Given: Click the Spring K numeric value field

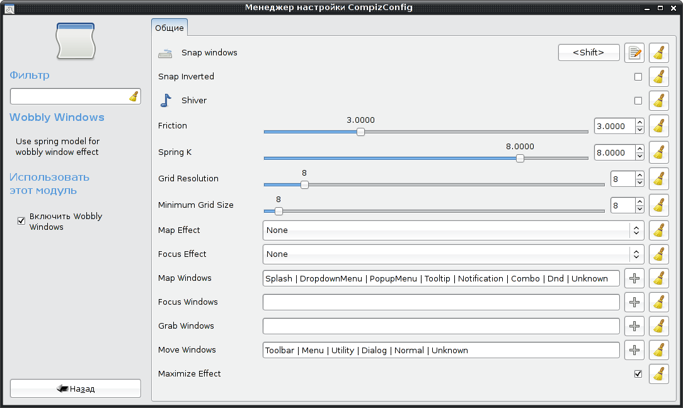Looking at the screenshot, I should click(x=614, y=153).
